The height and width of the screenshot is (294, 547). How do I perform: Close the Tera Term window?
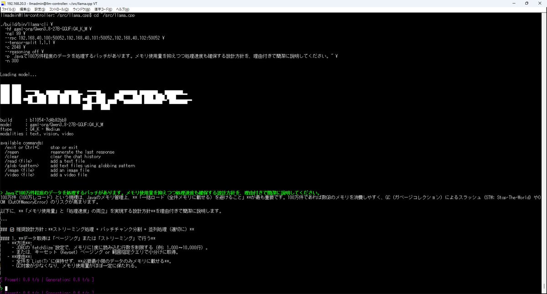(540, 3)
